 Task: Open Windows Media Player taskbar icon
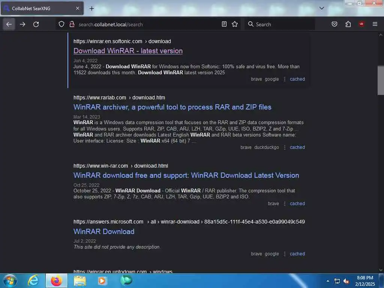(102, 280)
